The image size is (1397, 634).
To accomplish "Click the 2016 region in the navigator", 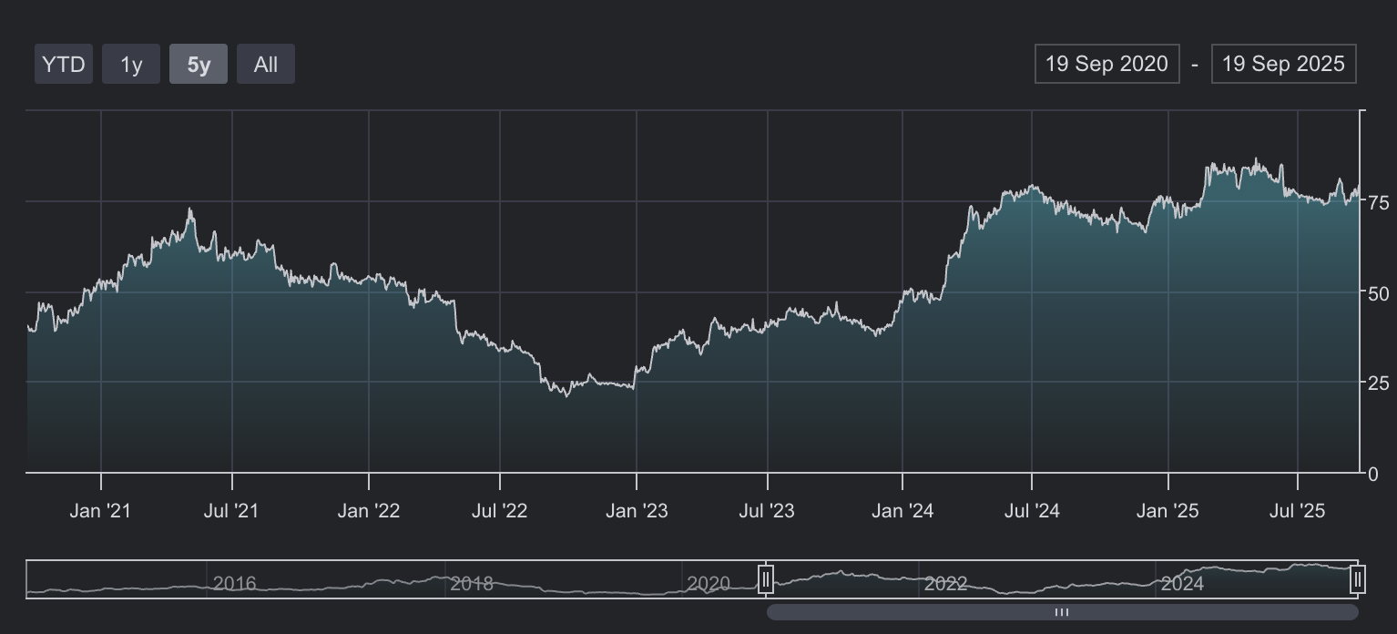I will pyautogui.click(x=234, y=583).
